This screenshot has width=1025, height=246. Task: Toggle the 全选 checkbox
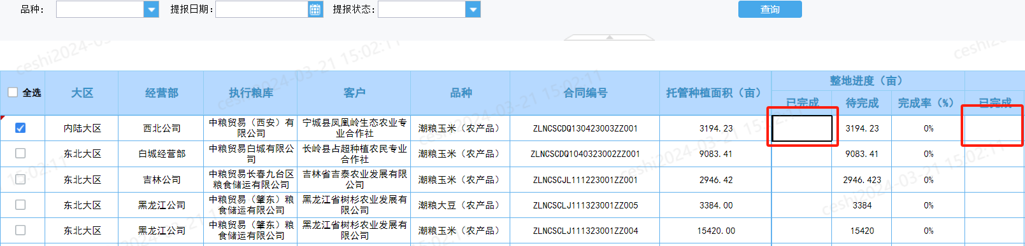[x=13, y=93]
